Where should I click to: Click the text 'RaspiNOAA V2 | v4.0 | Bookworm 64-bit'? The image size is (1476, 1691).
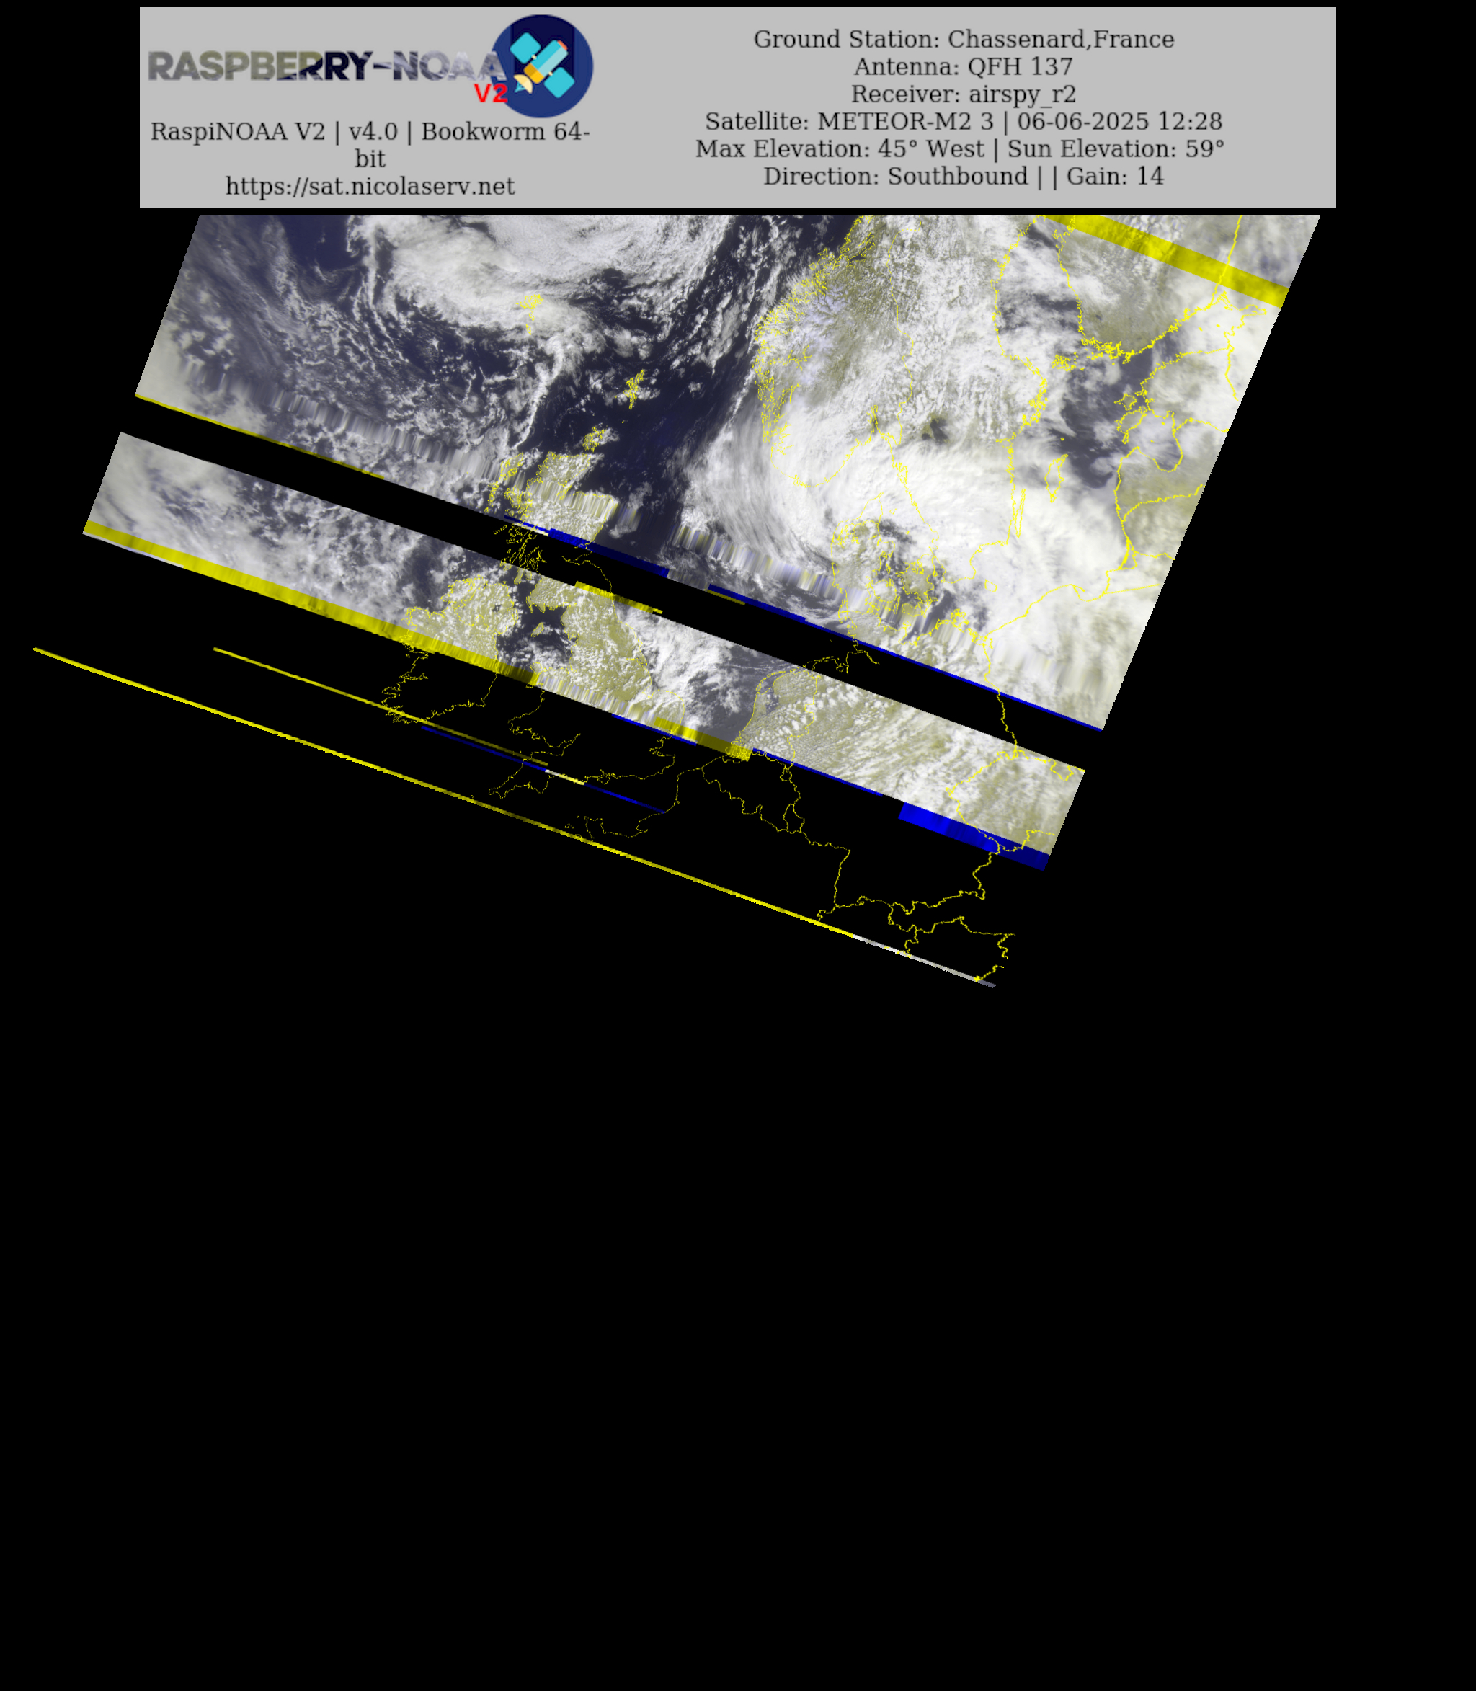370,144
